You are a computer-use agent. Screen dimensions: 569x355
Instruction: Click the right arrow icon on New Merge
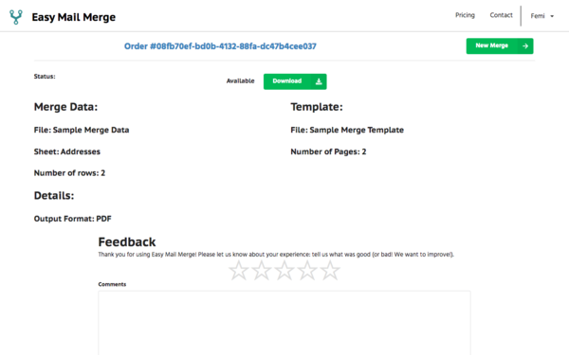click(x=525, y=46)
